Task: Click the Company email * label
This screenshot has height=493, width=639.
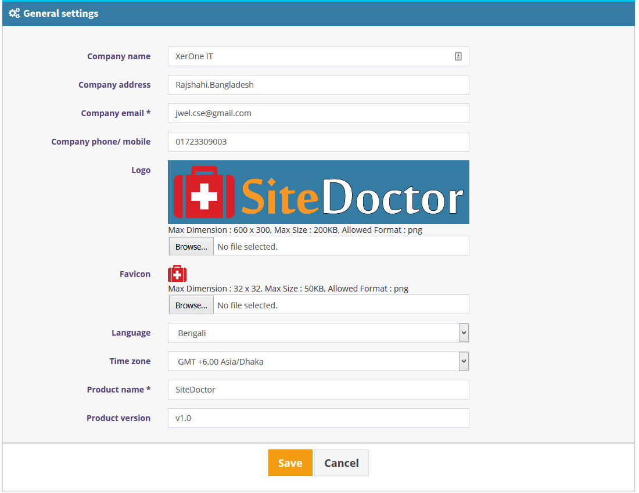Action: 116,113
